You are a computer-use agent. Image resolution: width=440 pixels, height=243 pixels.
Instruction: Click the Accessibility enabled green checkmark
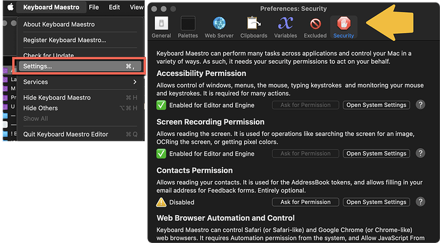pos(161,105)
